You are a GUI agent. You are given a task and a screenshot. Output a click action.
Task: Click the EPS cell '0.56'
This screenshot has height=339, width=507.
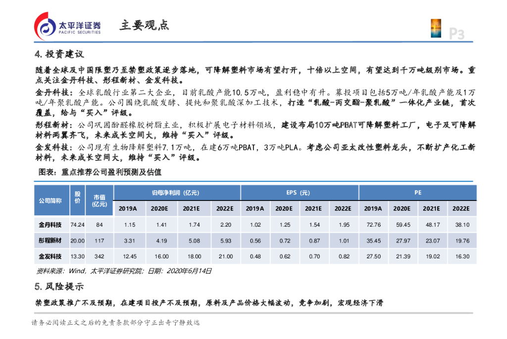tap(255, 241)
